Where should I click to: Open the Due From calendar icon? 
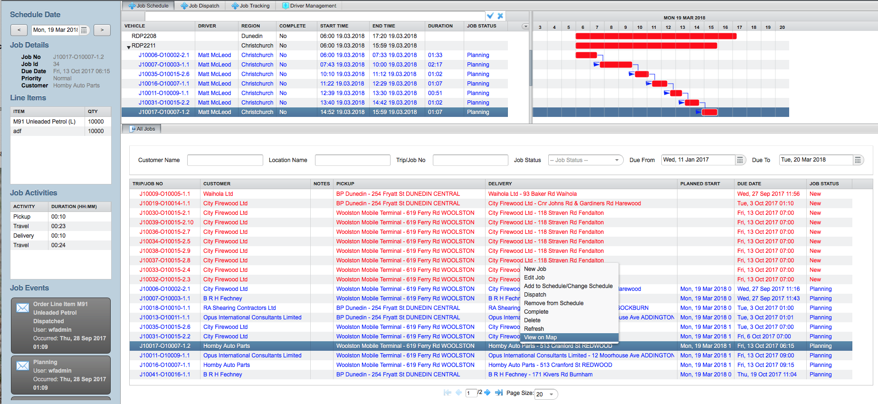(x=740, y=160)
